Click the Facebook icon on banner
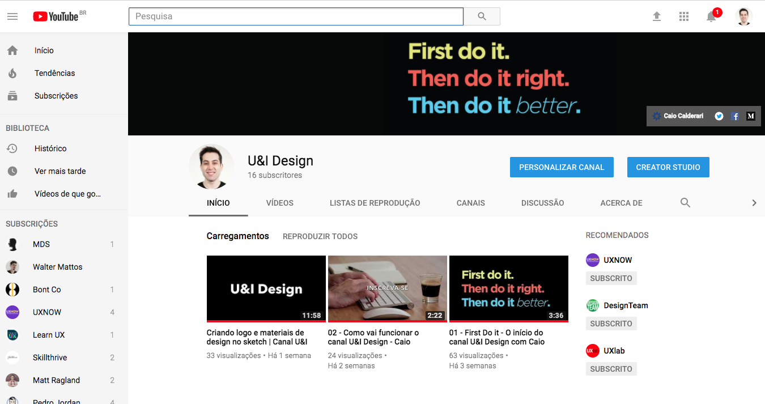The height and width of the screenshot is (404, 765). [x=735, y=116]
